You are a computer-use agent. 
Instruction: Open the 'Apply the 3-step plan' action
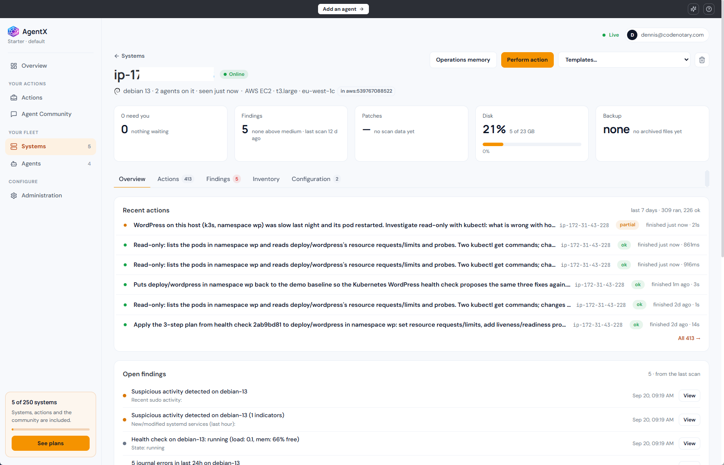(411, 325)
